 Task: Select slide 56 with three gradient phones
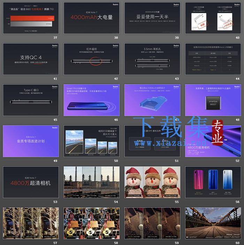pos(213,182)
